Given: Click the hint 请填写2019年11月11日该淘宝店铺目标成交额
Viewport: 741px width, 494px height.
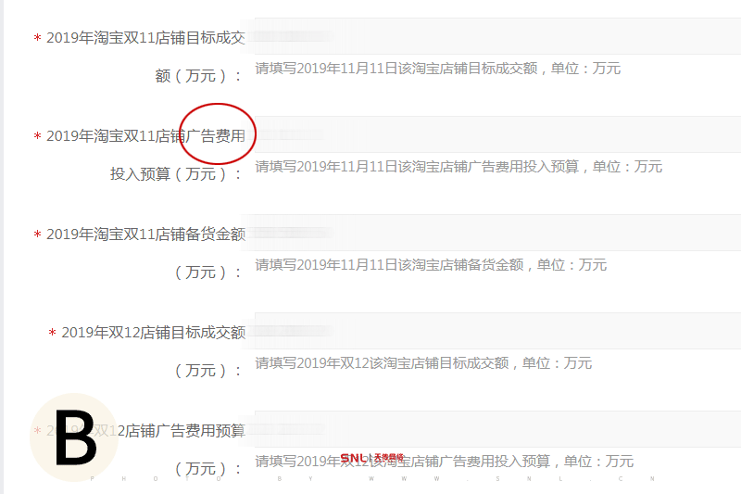Looking at the screenshot, I should click(x=437, y=69).
